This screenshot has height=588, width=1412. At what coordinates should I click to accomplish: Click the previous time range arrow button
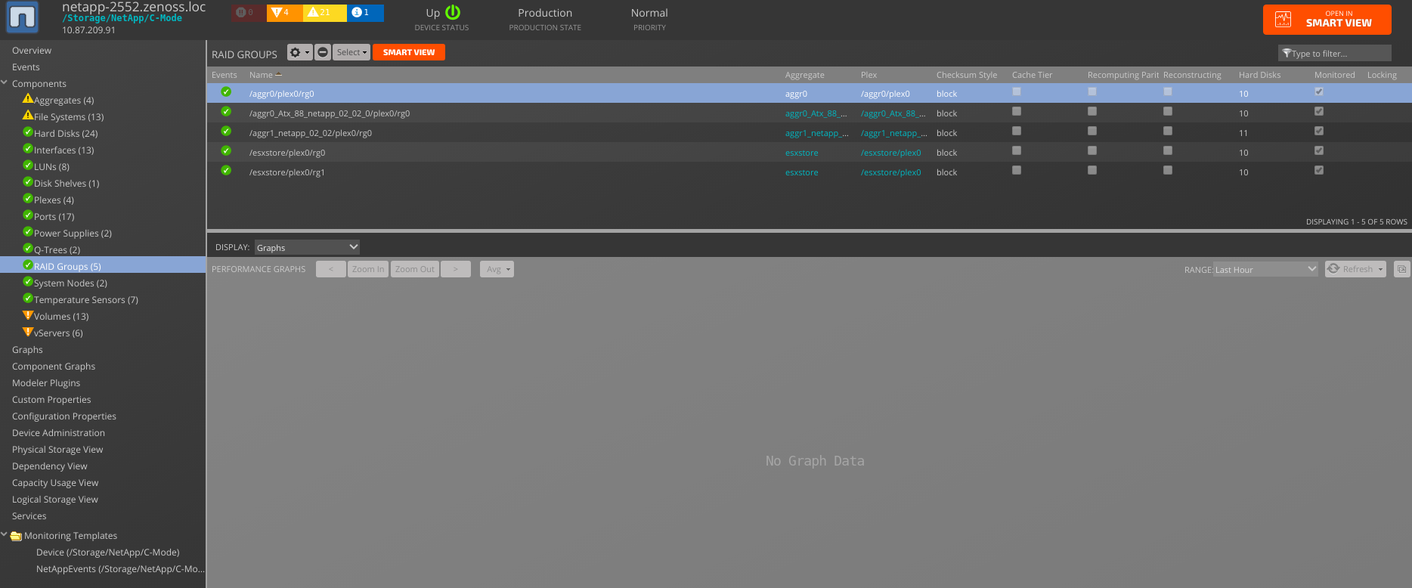point(331,269)
